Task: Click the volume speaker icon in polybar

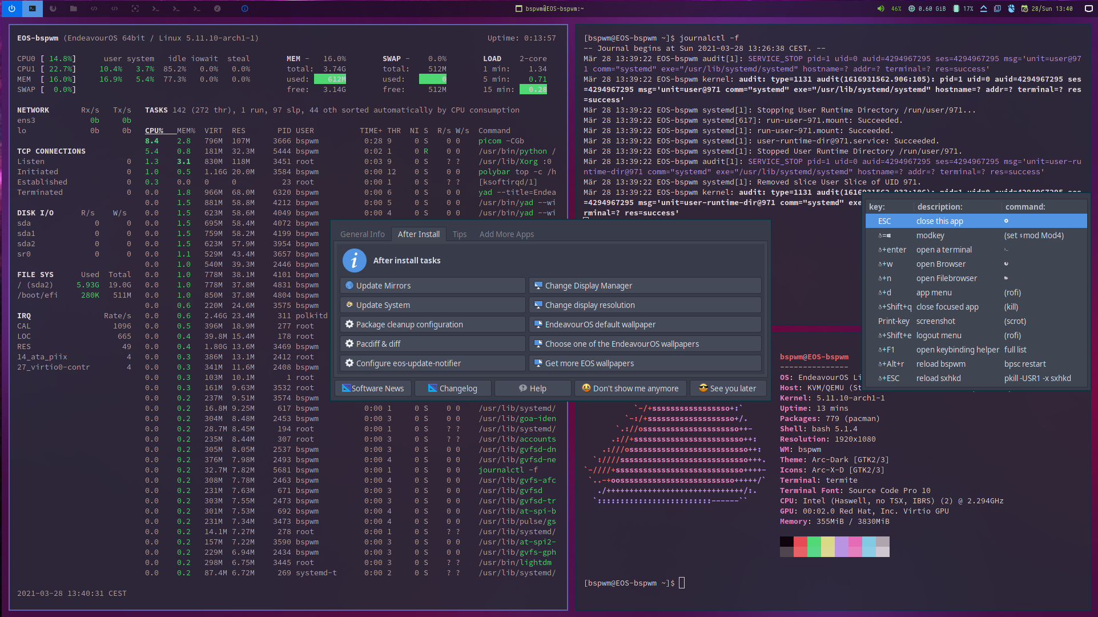Action: [880, 9]
